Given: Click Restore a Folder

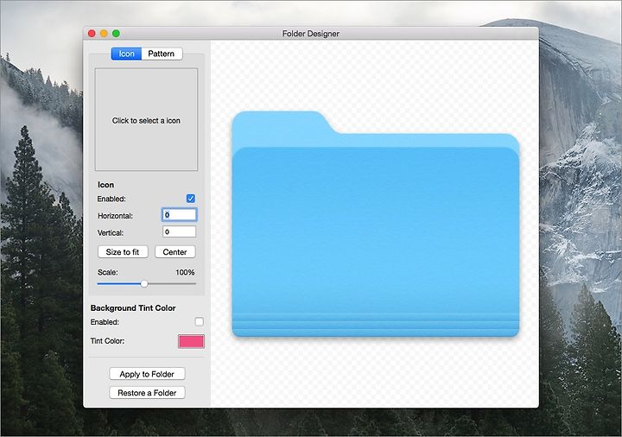Looking at the screenshot, I should coord(147,393).
